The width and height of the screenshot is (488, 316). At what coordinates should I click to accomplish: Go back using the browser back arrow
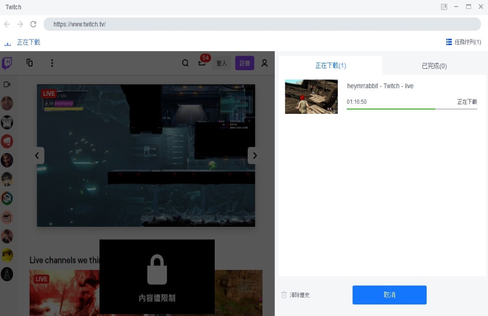7,24
